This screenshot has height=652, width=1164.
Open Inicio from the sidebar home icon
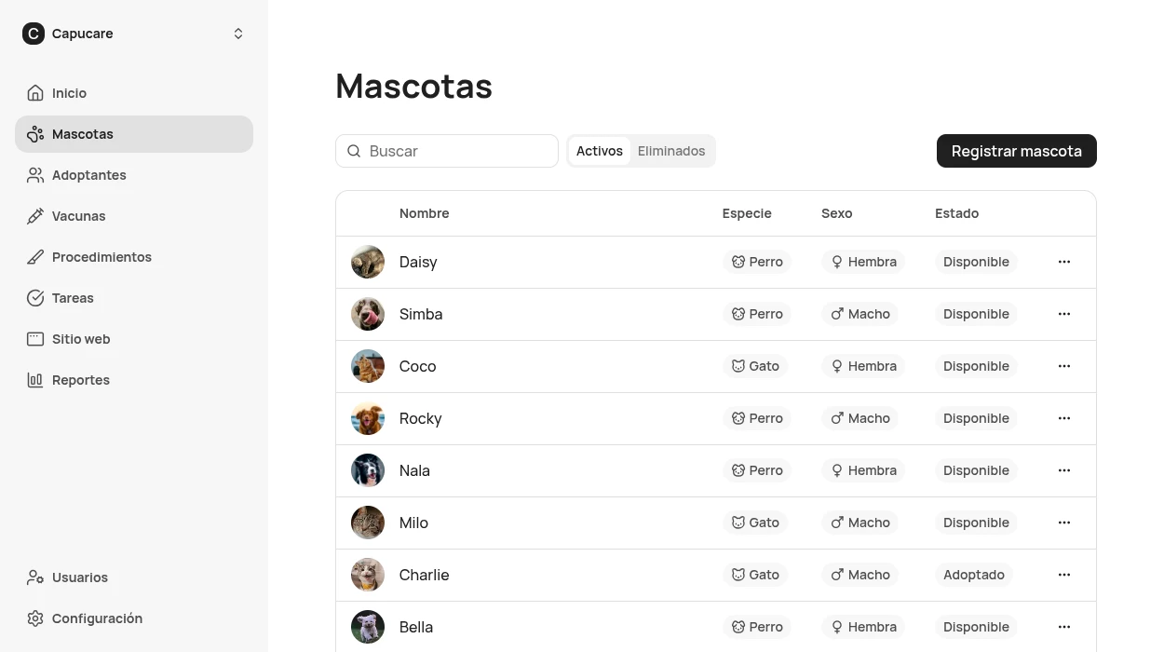[x=35, y=93]
